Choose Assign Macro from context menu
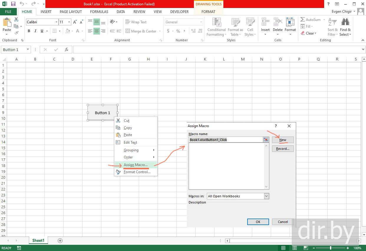 (x=136, y=165)
